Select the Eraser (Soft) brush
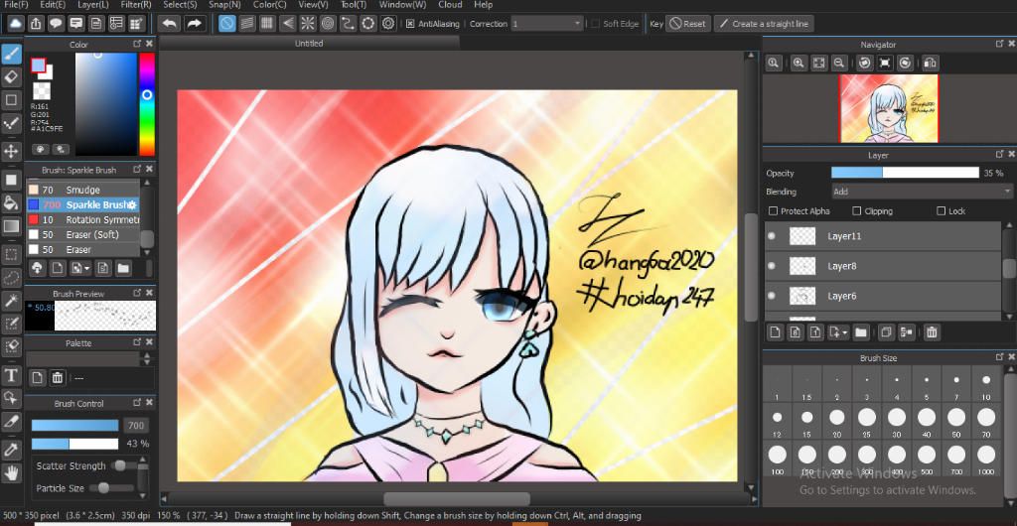 82,234
